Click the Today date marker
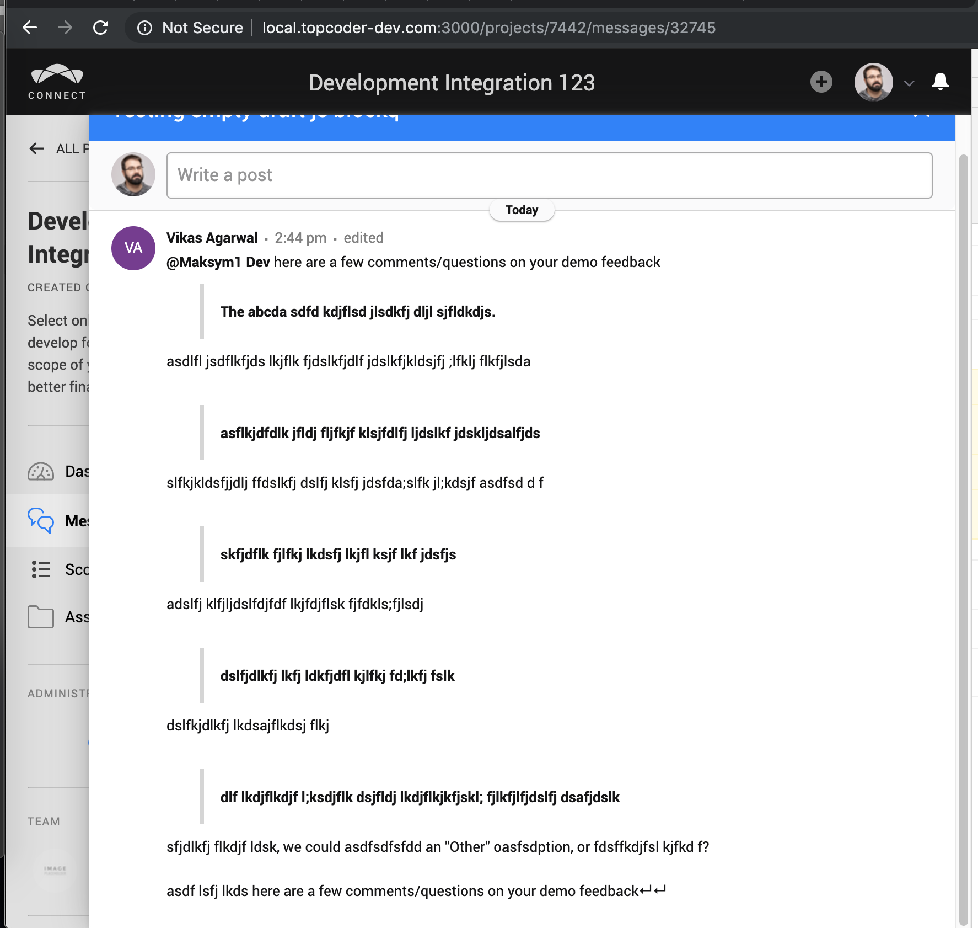 click(x=522, y=210)
